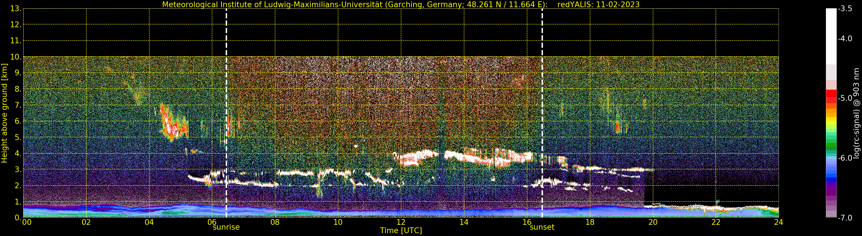Click the '2.' height tick label
This screenshot has width=862, height=236.
(x=18, y=186)
